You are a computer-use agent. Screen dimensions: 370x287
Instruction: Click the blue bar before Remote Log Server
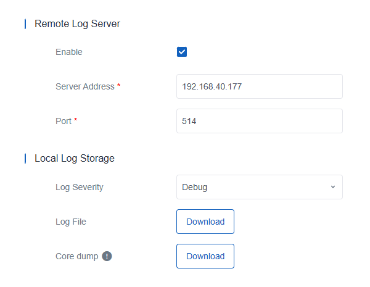25,24
